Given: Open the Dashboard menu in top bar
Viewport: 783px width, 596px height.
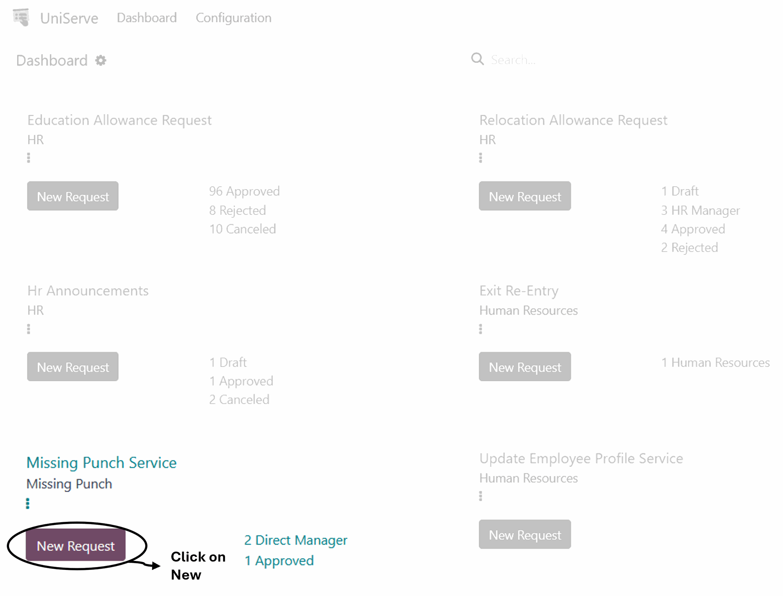Looking at the screenshot, I should [147, 18].
